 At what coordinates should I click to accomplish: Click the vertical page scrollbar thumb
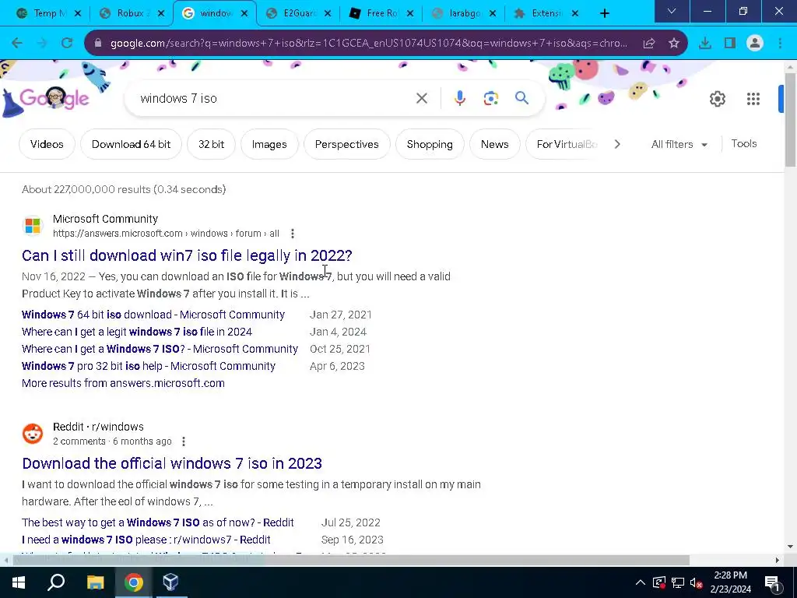(790, 119)
